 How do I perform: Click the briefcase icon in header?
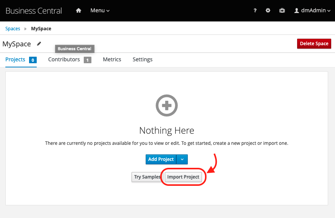click(x=282, y=11)
